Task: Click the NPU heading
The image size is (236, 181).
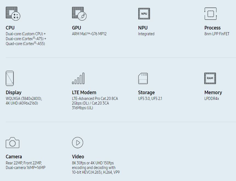Action: 143,28
